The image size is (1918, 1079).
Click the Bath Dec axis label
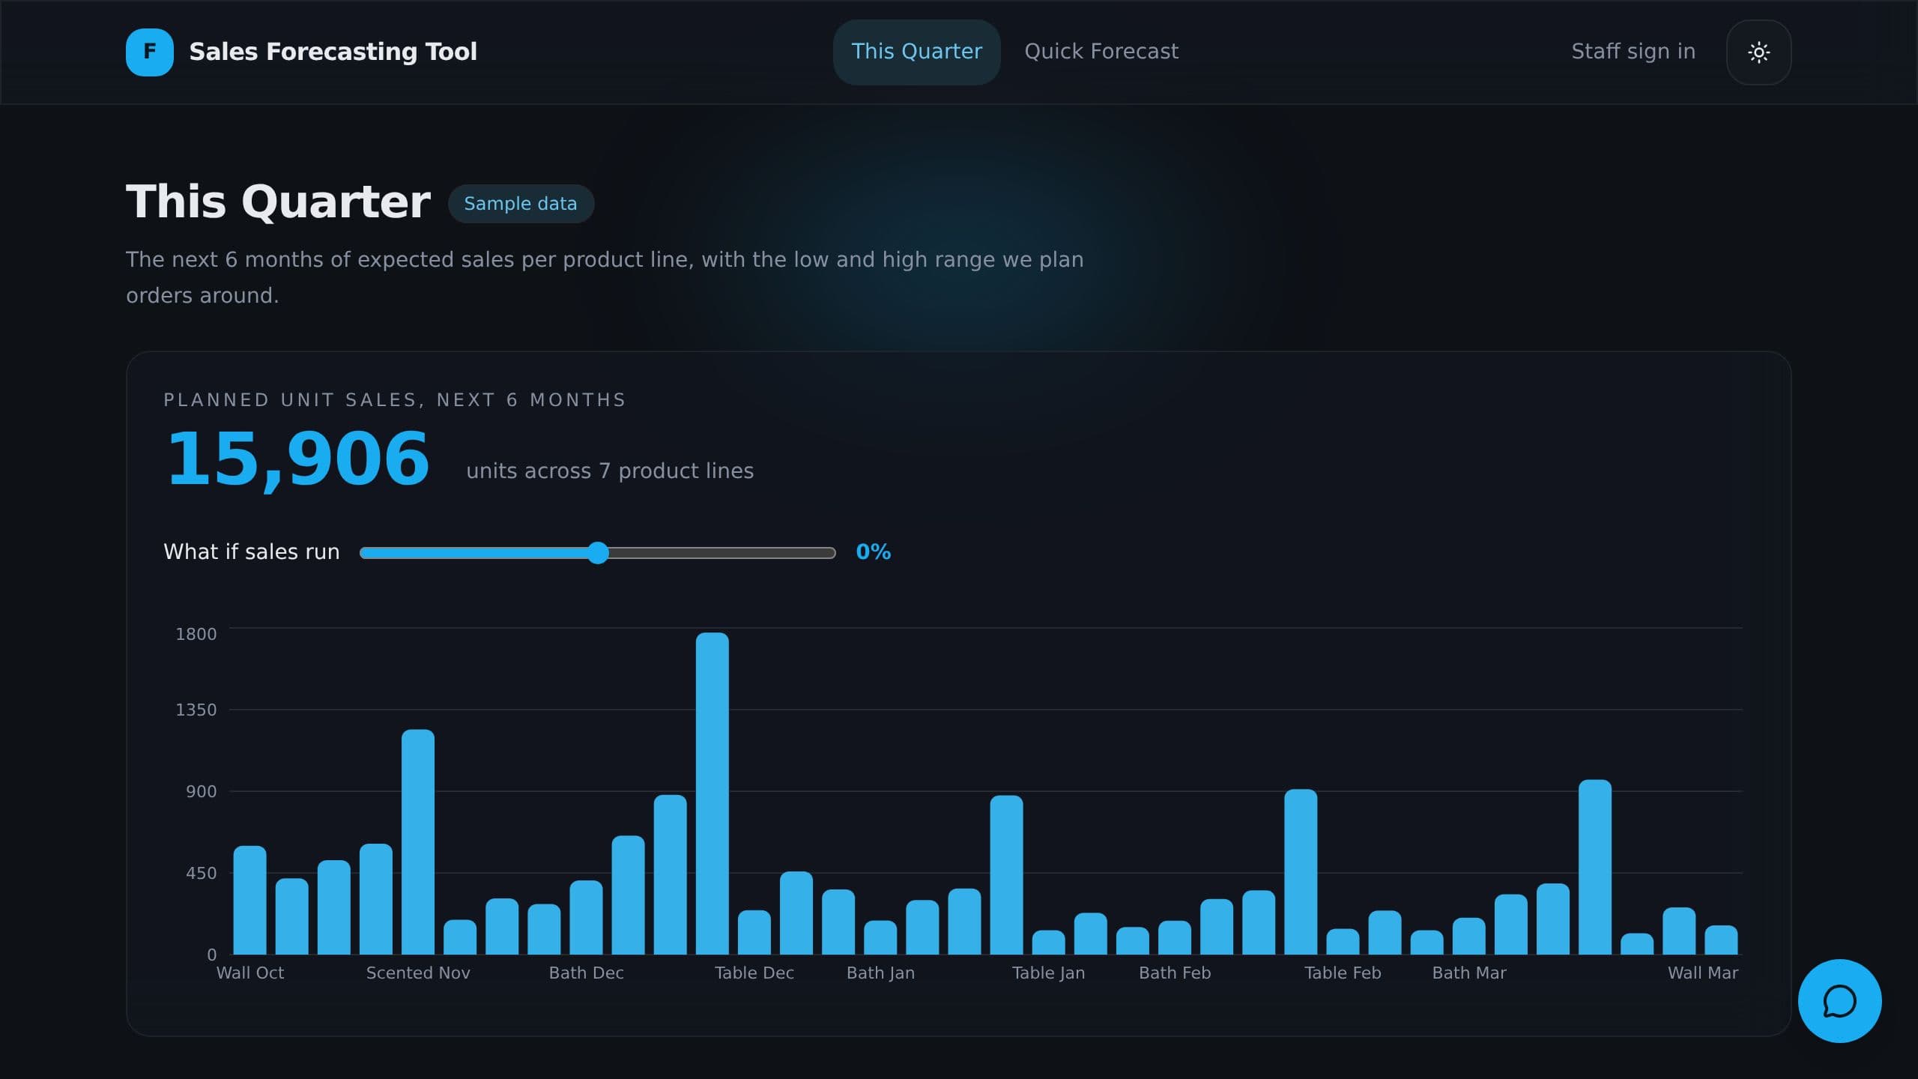586,973
